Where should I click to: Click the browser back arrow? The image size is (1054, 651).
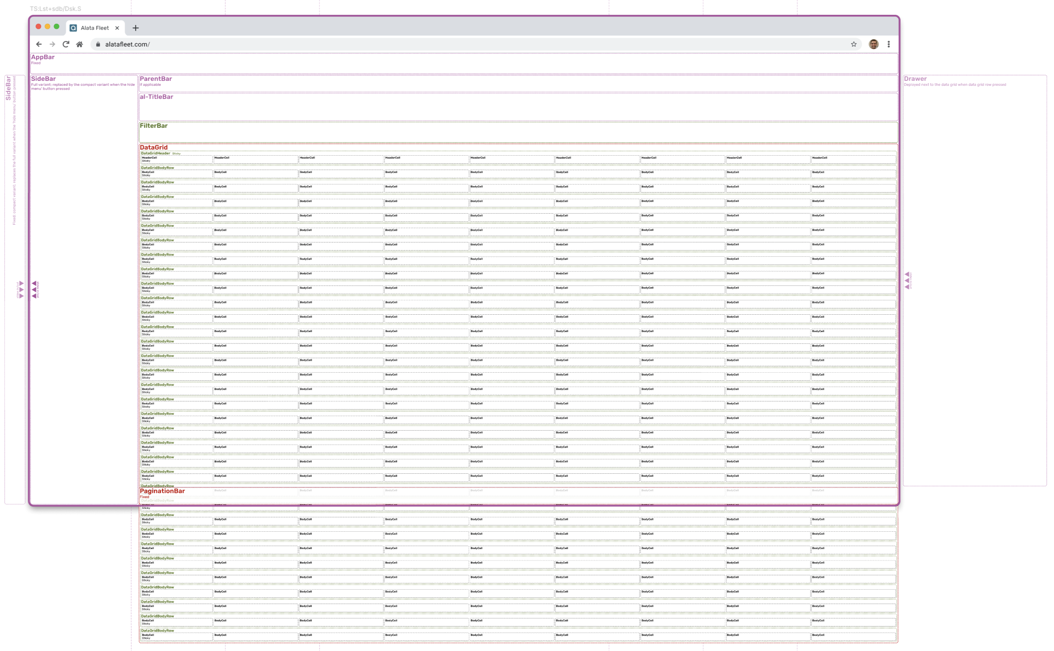point(39,44)
